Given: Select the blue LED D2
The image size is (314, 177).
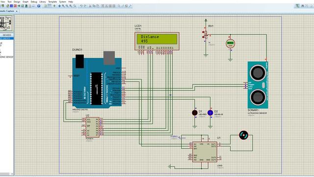Looking at the screenshot, I should point(210,113).
